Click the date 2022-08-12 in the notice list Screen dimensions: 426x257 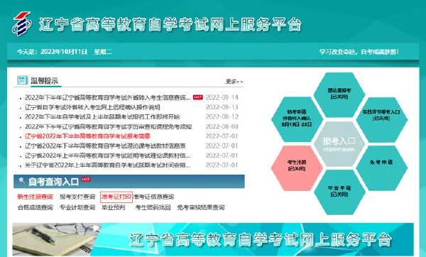222,117
